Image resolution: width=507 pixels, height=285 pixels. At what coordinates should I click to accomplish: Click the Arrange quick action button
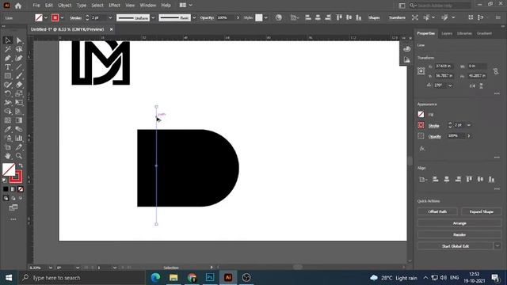click(459, 223)
